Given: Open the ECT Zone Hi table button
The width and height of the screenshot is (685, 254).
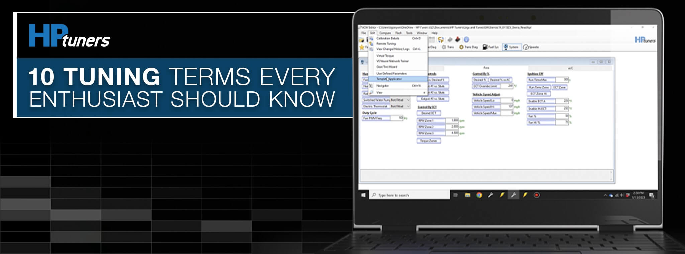Looking at the screenshot, I should 539,94.
